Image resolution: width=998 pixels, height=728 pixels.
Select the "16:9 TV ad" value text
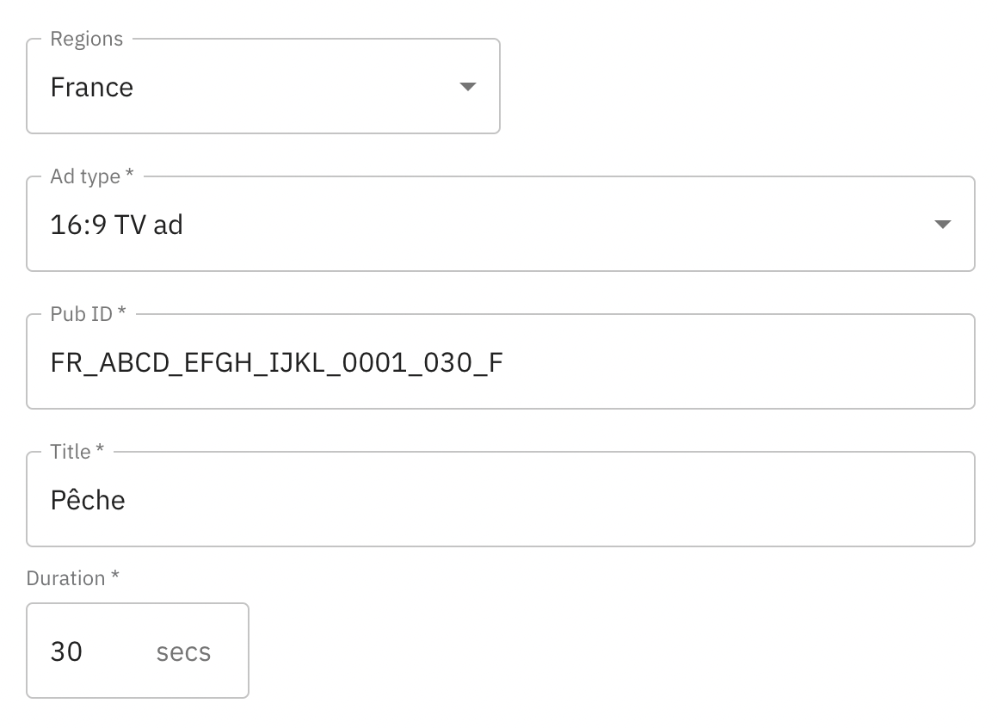[x=117, y=225]
